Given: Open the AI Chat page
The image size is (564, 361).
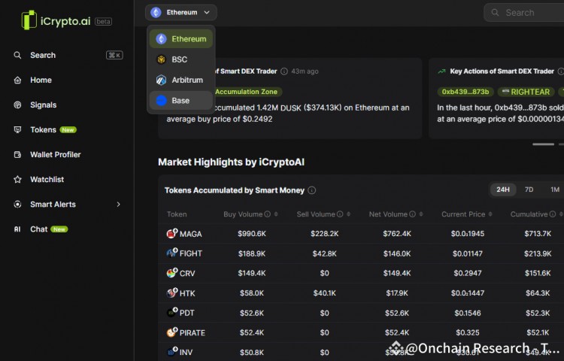Looking at the screenshot, I should point(39,229).
